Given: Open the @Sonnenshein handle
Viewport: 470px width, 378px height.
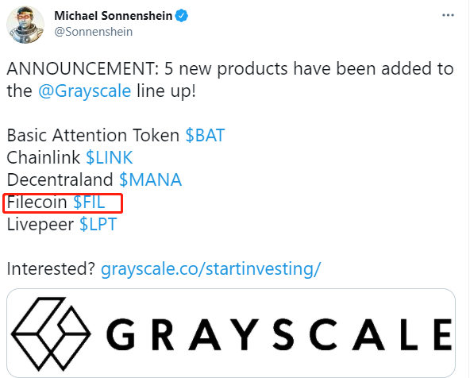Looking at the screenshot, I should pos(93,32).
